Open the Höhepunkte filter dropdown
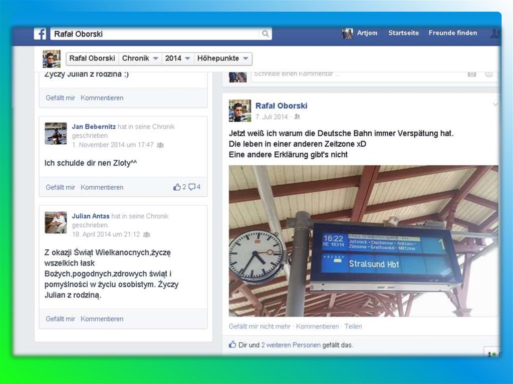 coord(223,59)
